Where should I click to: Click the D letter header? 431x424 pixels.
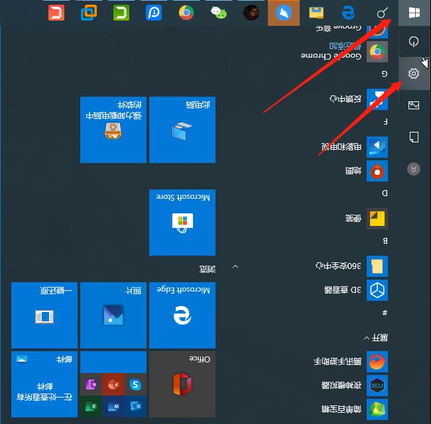tap(385, 193)
